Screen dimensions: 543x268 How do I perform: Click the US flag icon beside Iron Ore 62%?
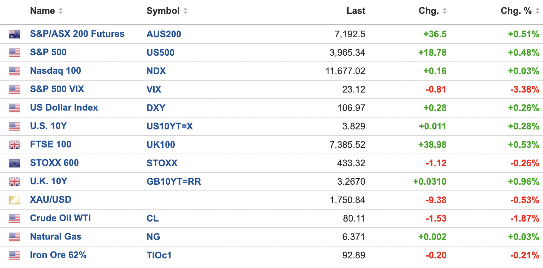15,255
